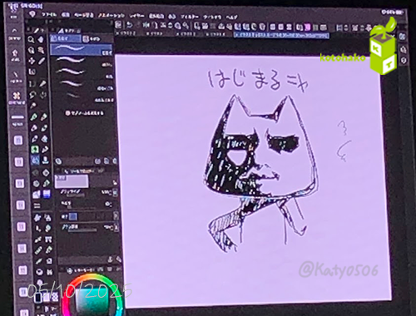Click the first square thumbnail button in left sidebar
The width and height of the screenshot is (416, 316).
(18, 141)
